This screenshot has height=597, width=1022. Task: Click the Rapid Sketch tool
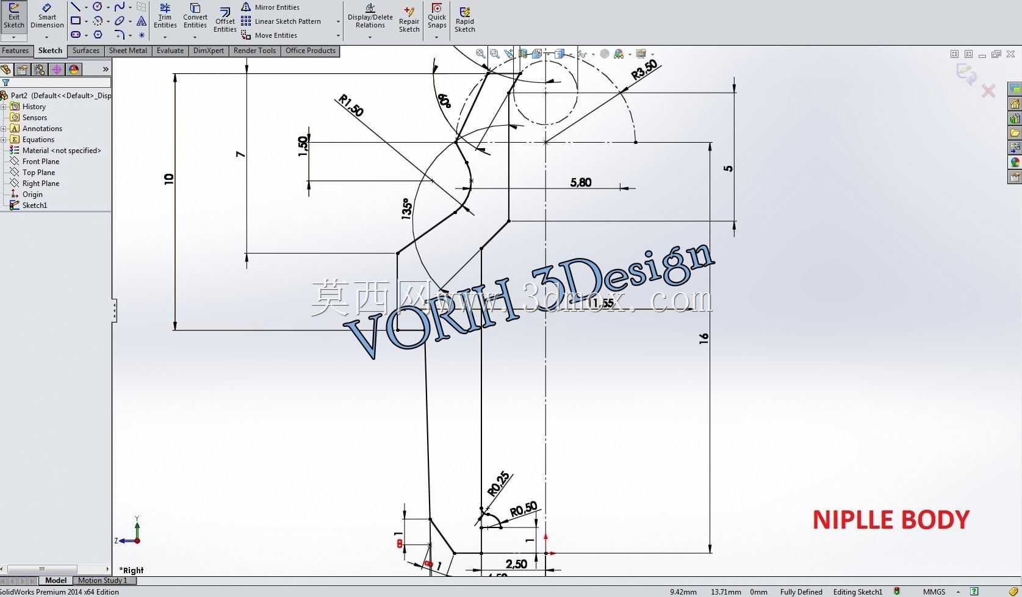464,20
